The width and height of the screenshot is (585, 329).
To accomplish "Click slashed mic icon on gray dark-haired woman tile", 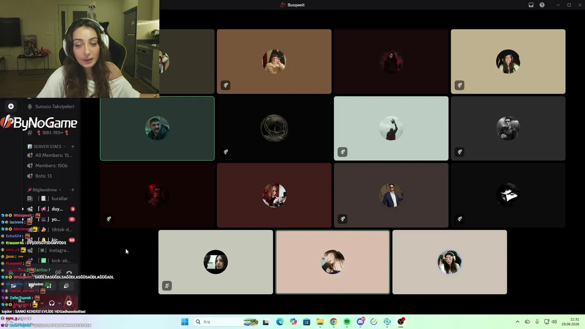I will pos(167,286).
